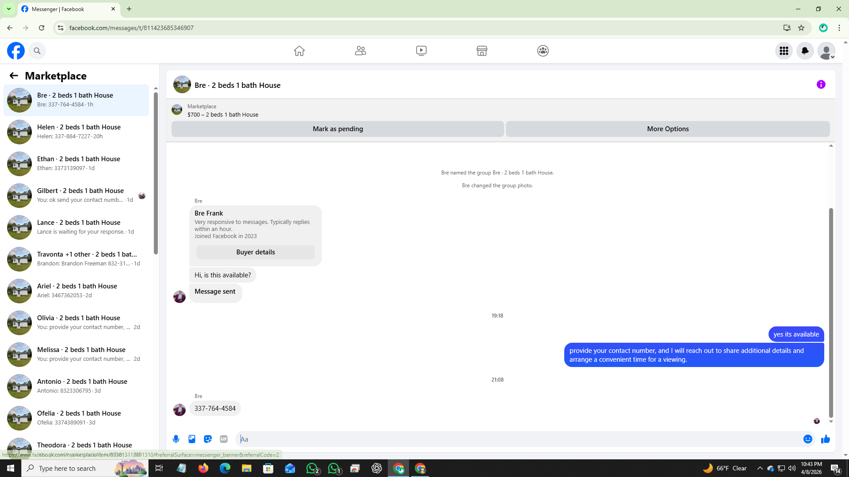Open conversation information purple icon
Image resolution: width=849 pixels, height=477 pixels.
tap(821, 84)
